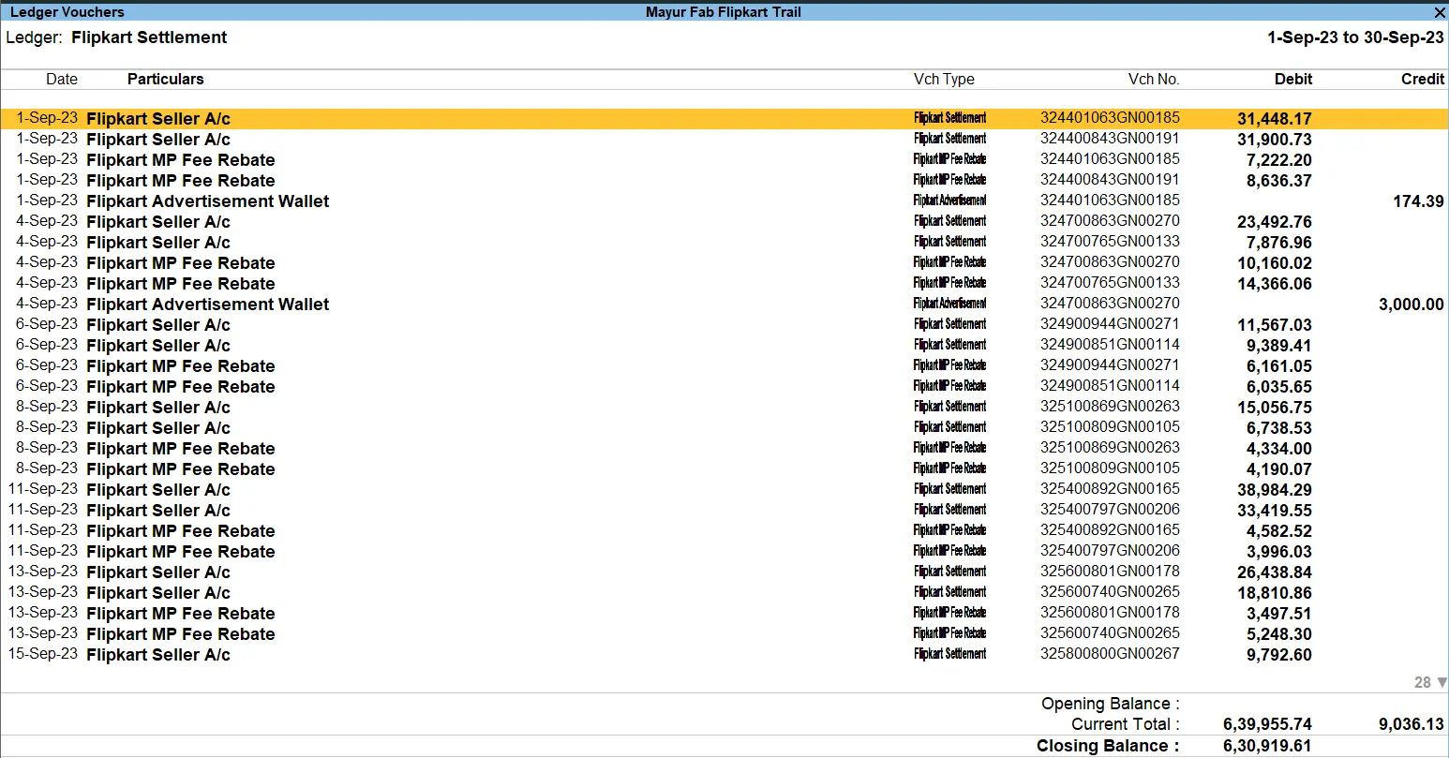Click the Credit column header
Viewport: 1449px width, 758px height.
click(x=1422, y=80)
